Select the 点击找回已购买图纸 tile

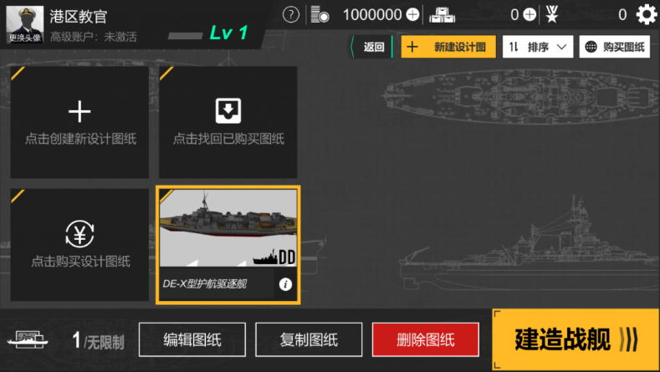[x=228, y=122]
